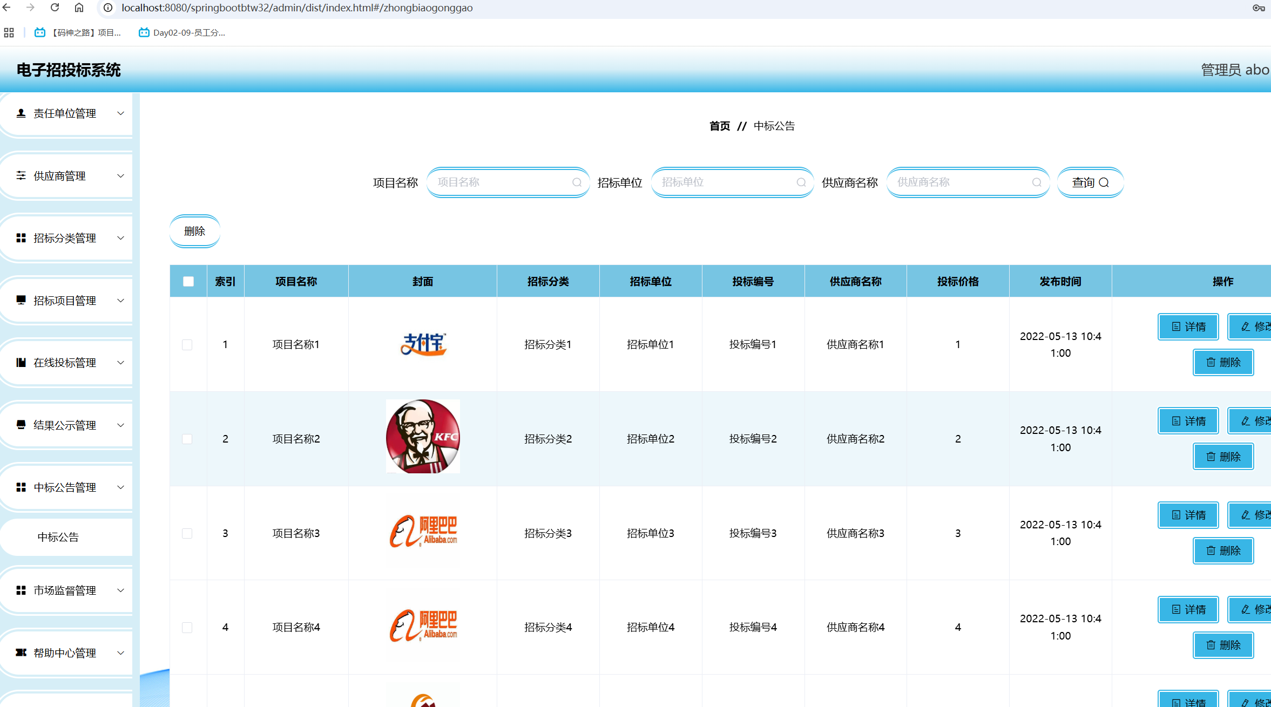Expand 市场监督管理 menu chevron

[121, 590]
